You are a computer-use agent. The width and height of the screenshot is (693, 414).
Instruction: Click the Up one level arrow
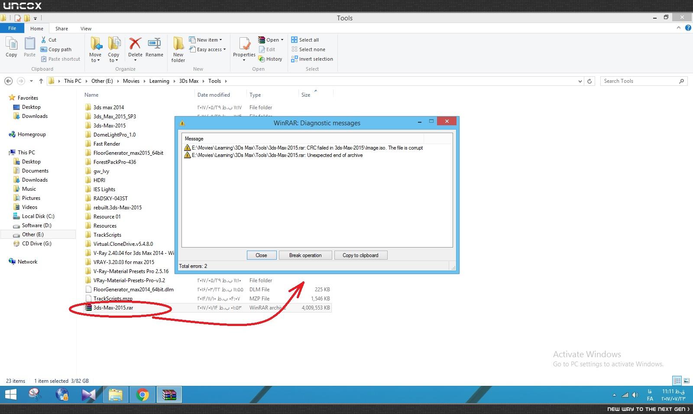[41, 81]
